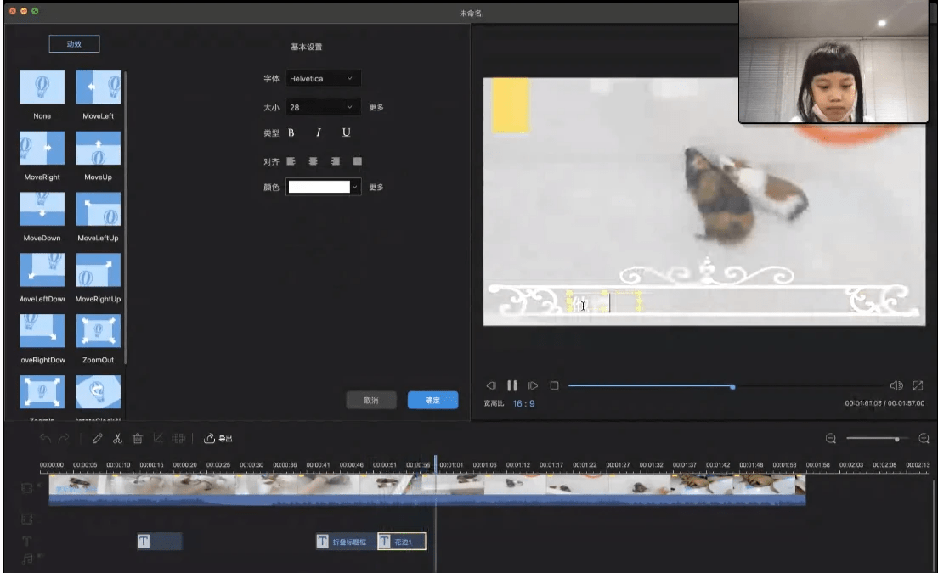Click the export icon labeled 导出
This screenshot has height=573, width=938.
pyautogui.click(x=218, y=439)
